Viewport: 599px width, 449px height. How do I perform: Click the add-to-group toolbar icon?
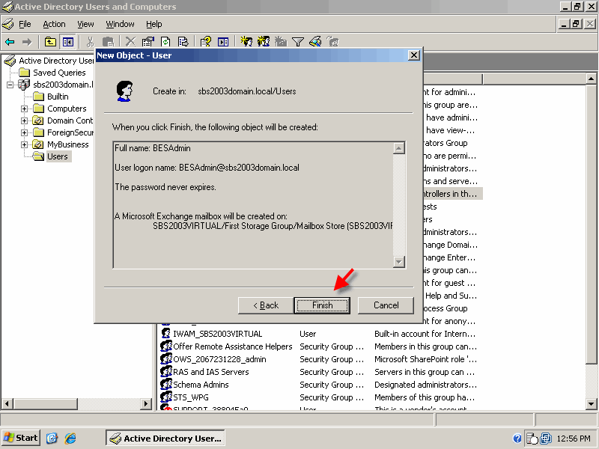332,42
